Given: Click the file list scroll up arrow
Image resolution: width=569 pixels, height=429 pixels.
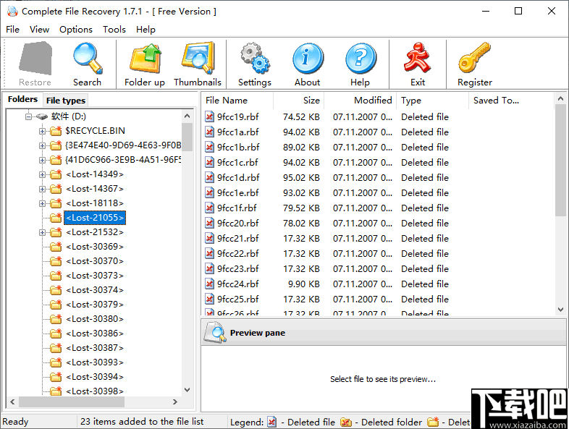Looking at the screenshot, I should click(x=560, y=98).
